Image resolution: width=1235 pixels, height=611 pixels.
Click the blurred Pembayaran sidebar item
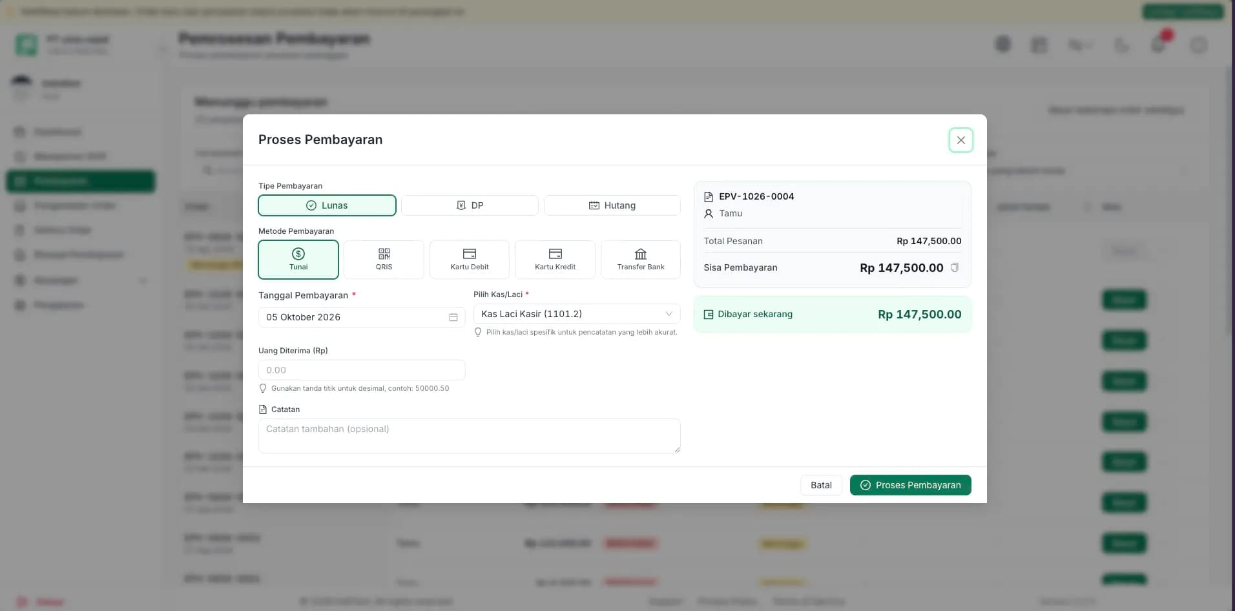(81, 181)
